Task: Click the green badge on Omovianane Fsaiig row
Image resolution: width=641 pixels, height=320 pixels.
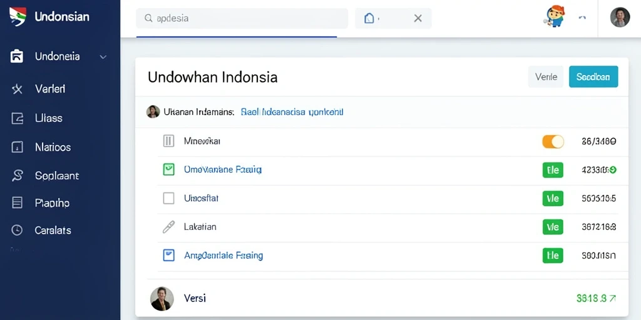Action: (x=553, y=170)
